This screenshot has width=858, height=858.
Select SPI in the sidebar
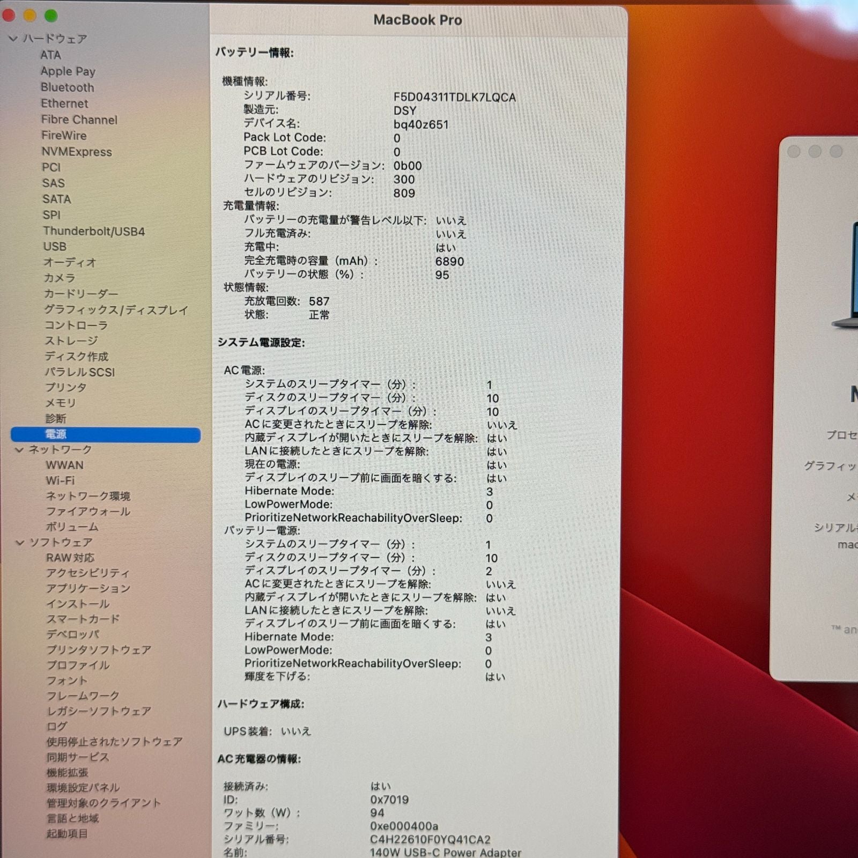pos(51,214)
